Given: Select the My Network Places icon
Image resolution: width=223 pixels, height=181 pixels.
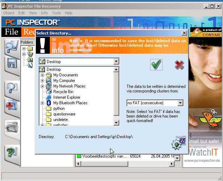Looking at the screenshot, I should (x=49, y=86).
